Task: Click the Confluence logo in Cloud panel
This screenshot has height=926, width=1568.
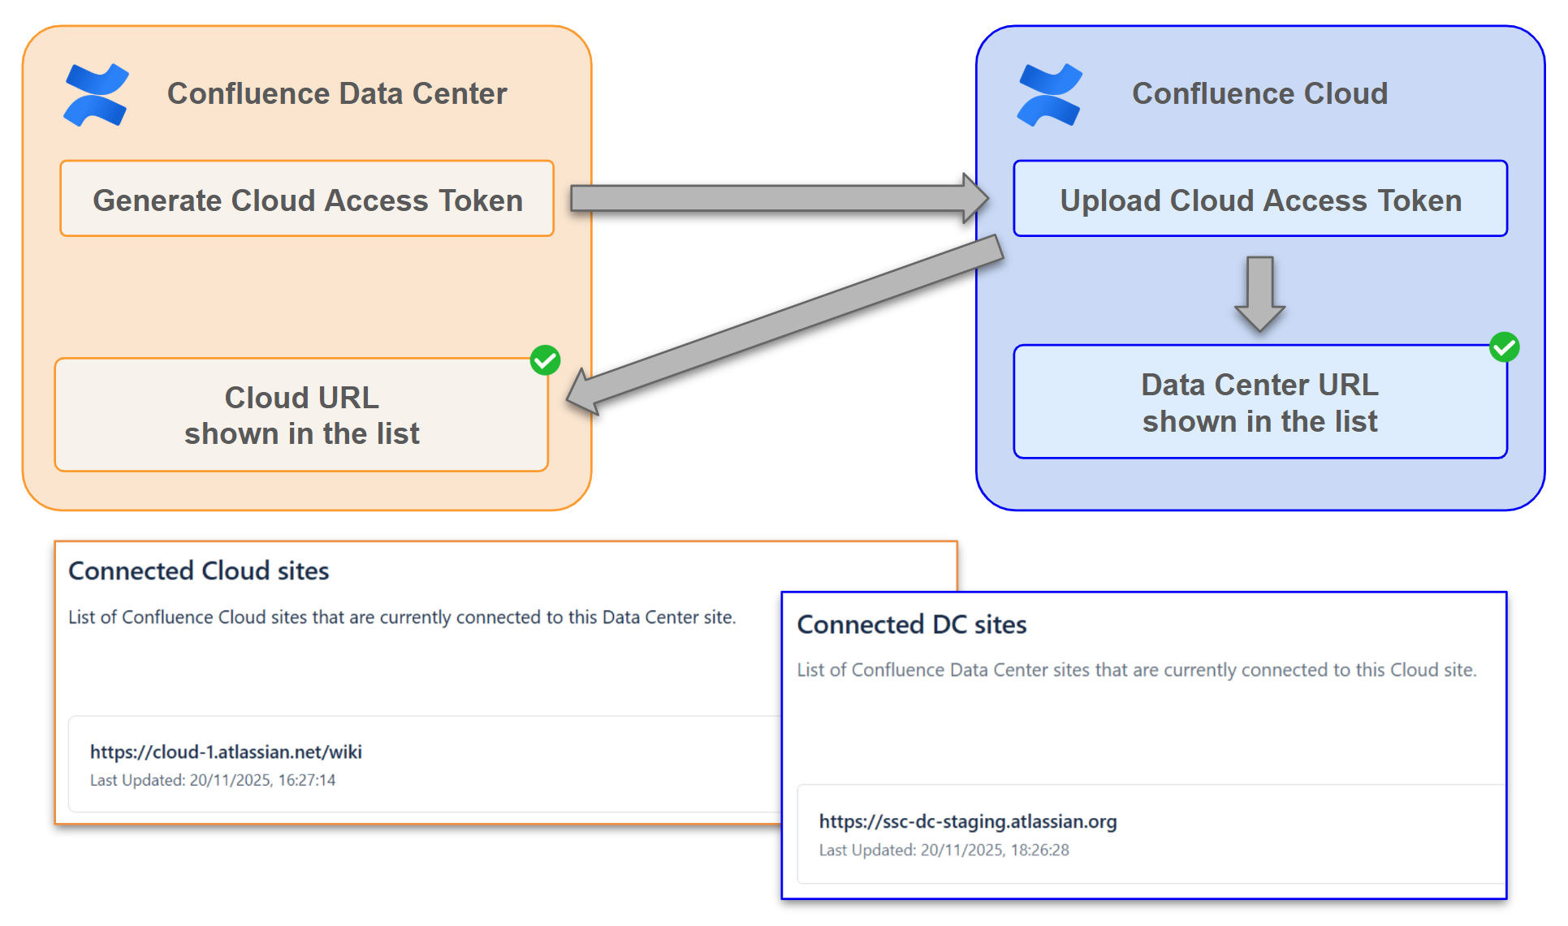Action: 1049,94
